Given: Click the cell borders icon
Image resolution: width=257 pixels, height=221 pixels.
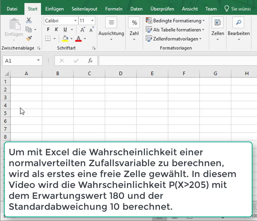Looking at the screenshot, I should tap(48, 39).
